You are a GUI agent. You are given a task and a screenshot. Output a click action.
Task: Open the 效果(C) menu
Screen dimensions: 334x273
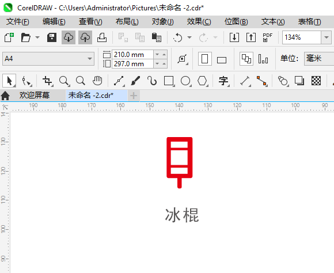tap(199, 22)
